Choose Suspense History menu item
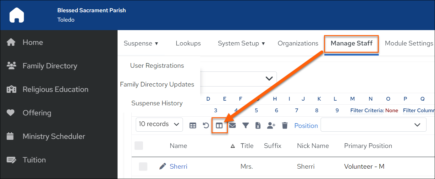 (157, 103)
